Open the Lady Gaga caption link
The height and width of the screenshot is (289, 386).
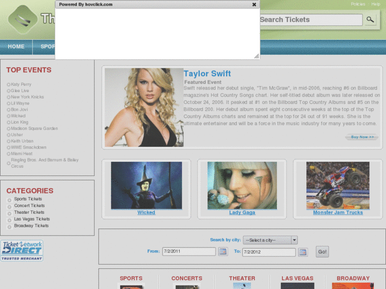pyautogui.click(x=242, y=212)
